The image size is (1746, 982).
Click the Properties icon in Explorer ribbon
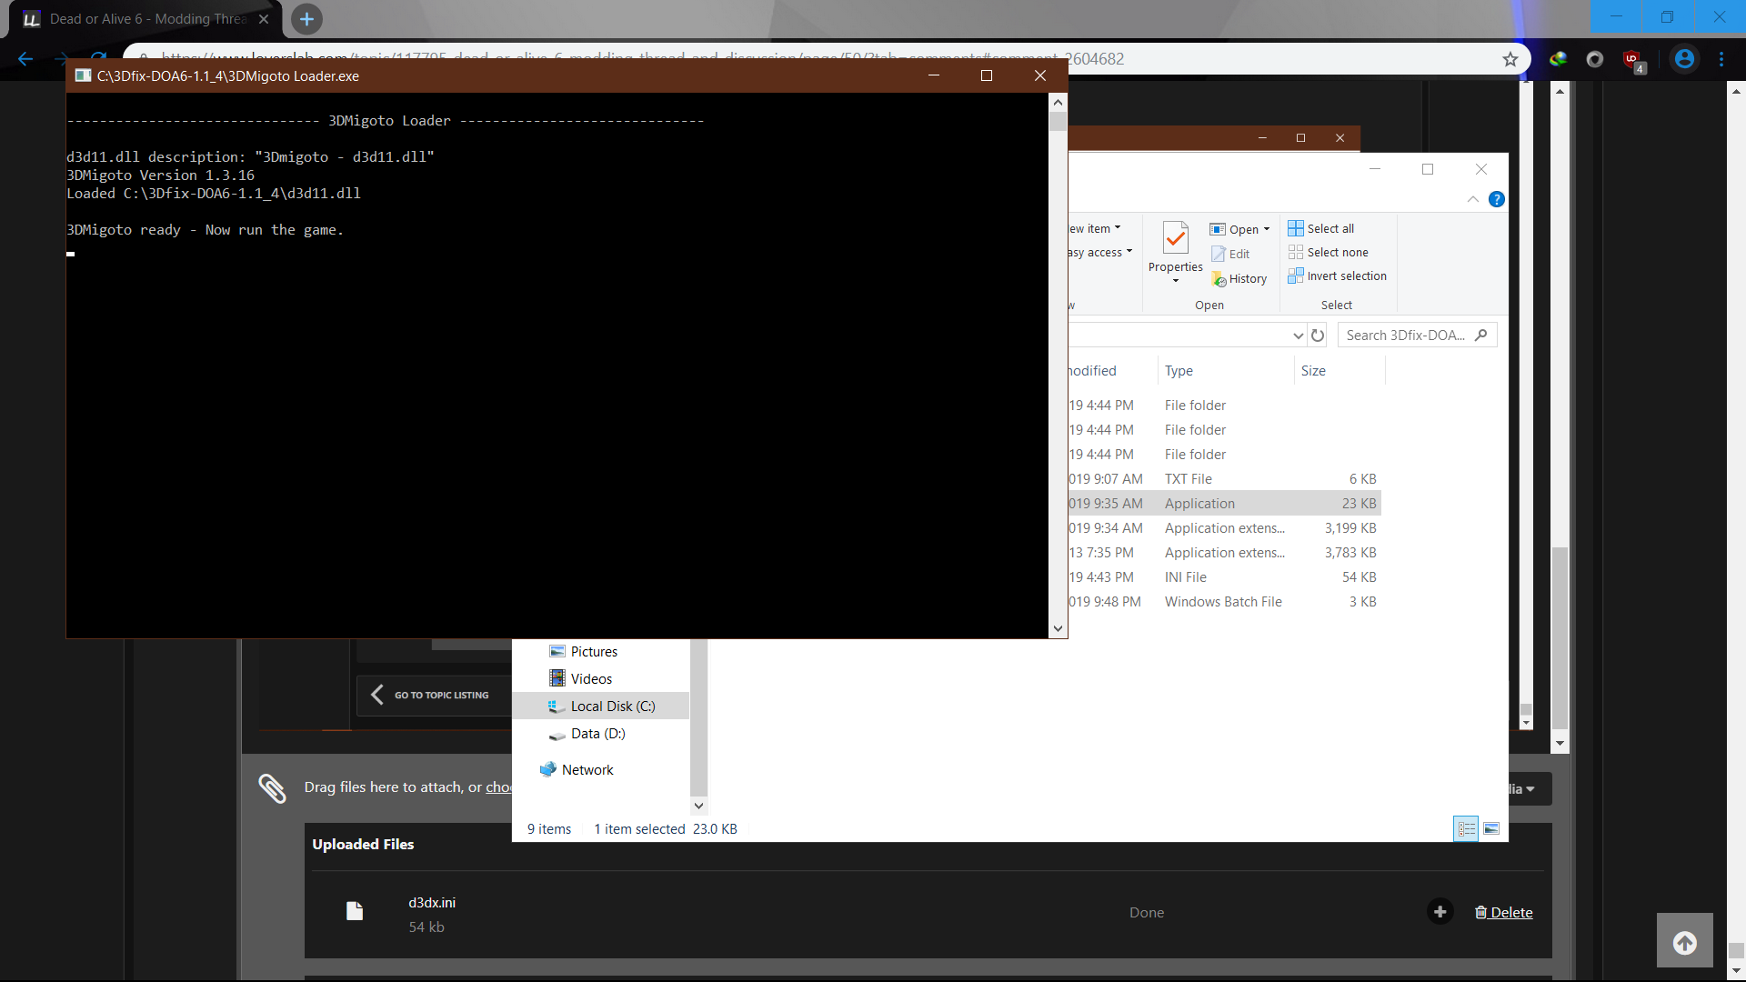coord(1176,239)
